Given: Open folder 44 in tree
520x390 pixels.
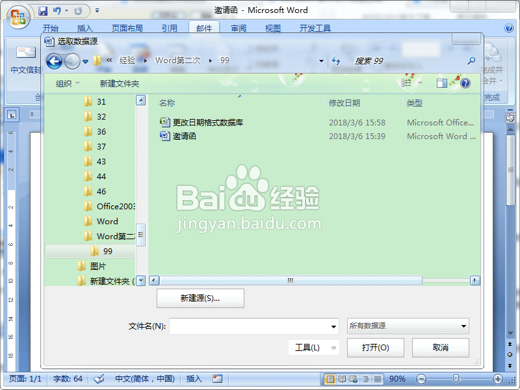Looking at the screenshot, I should pos(95,176).
